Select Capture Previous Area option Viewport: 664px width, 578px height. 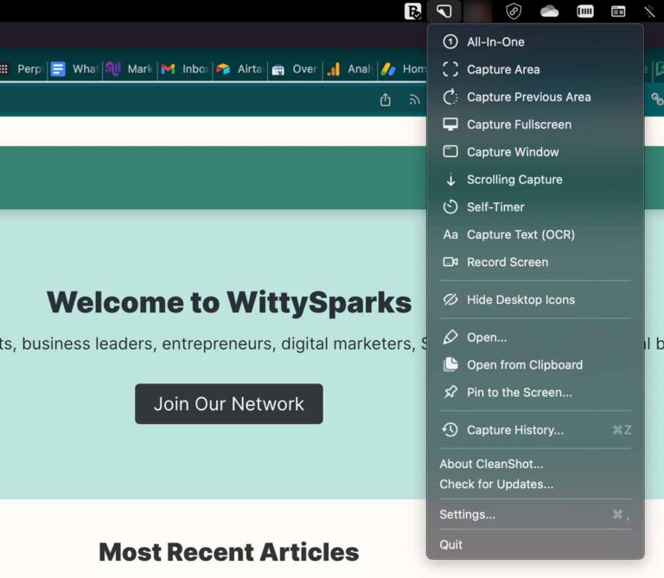tap(535, 97)
